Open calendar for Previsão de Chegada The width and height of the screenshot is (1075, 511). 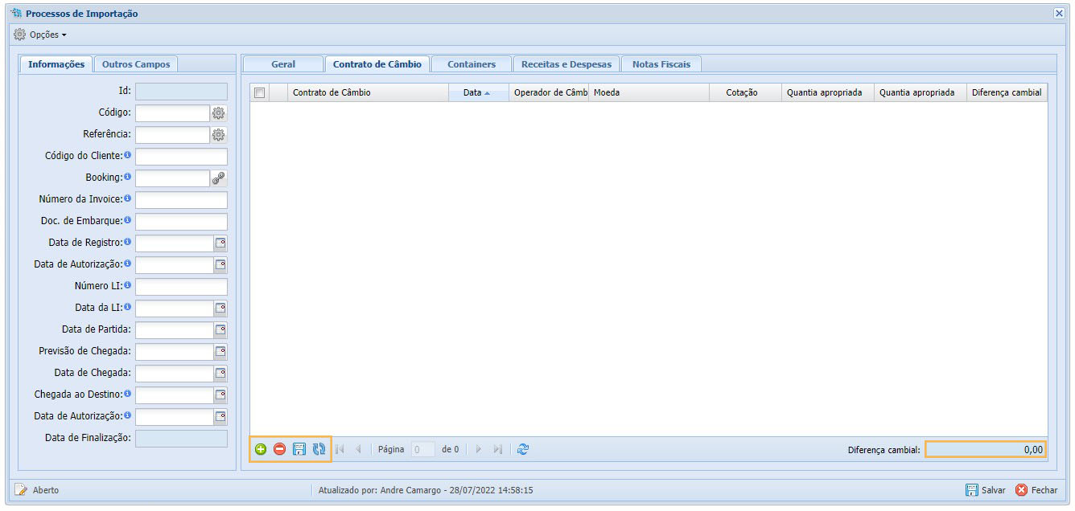[220, 352]
